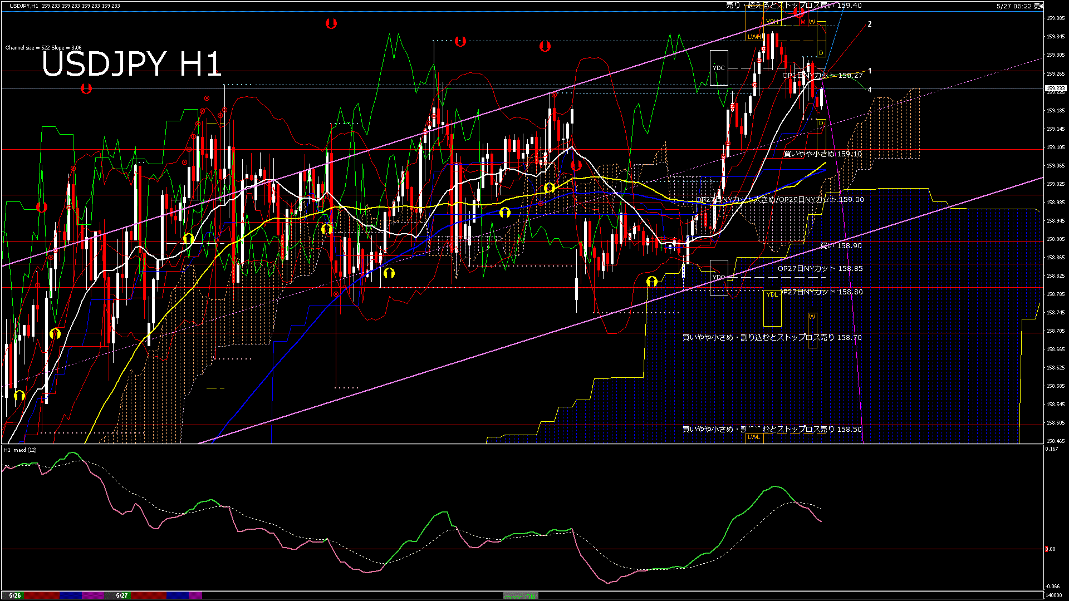Screen dimensions: 1069x601
Task: Click dark red session bar after 5/26
Action: click(42, 595)
